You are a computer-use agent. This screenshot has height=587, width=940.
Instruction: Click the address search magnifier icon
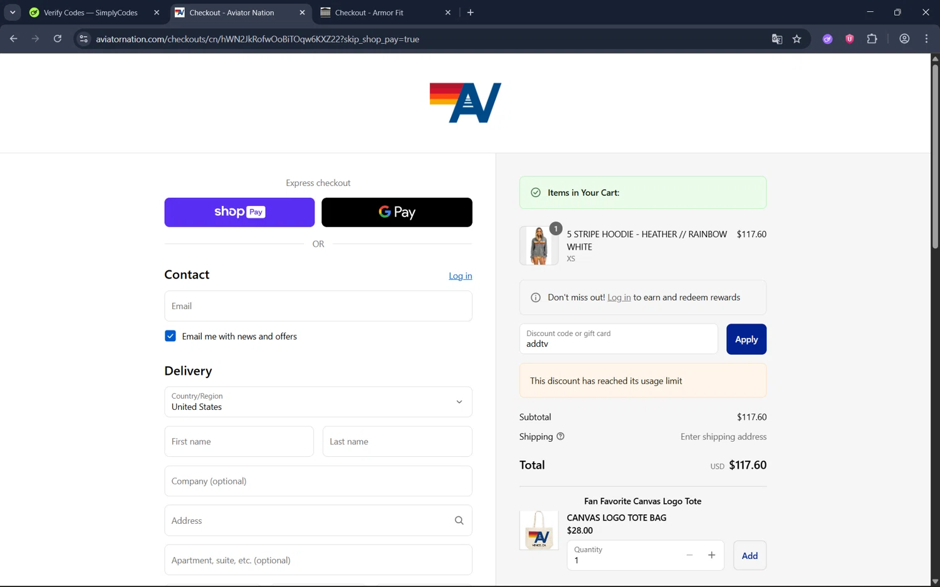pos(459,521)
